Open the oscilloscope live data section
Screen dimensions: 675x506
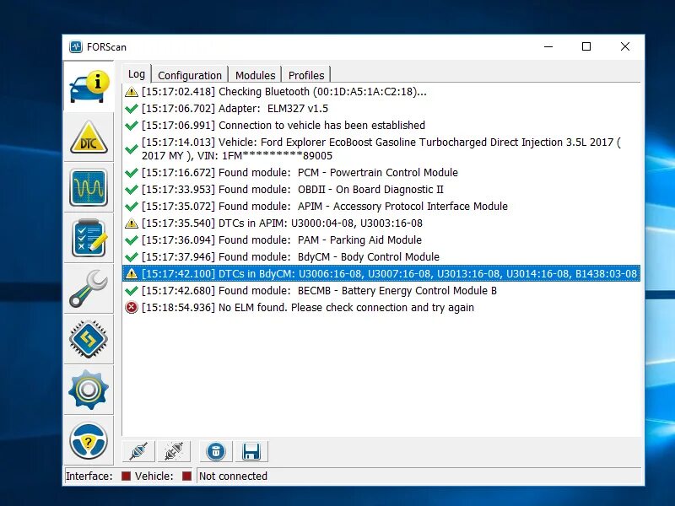point(89,188)
